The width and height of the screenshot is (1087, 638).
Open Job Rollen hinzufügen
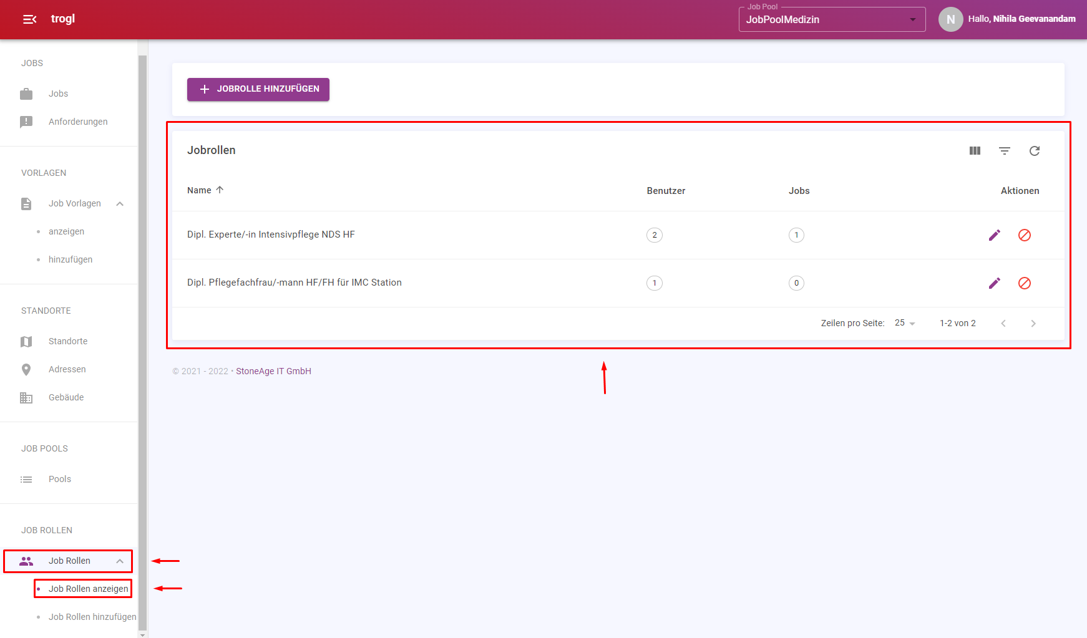92,617
